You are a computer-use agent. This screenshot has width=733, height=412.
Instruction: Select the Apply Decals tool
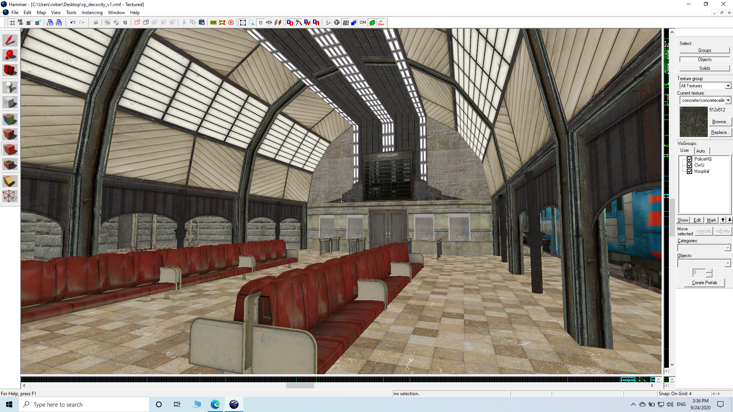coord(10,150)
